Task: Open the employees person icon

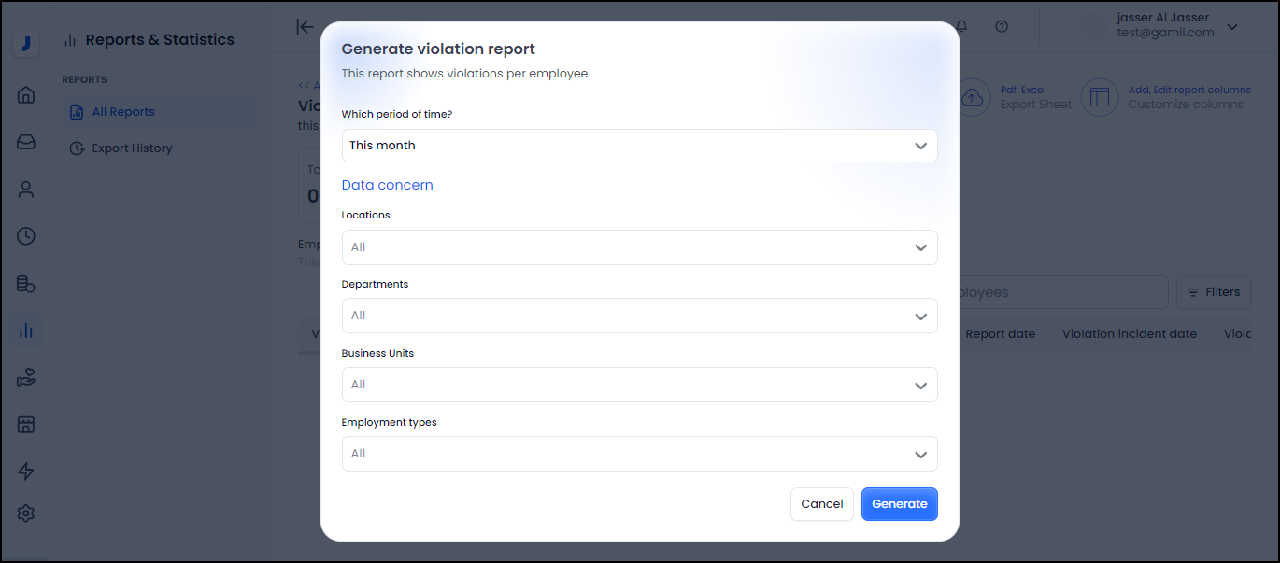Action: 25,189
